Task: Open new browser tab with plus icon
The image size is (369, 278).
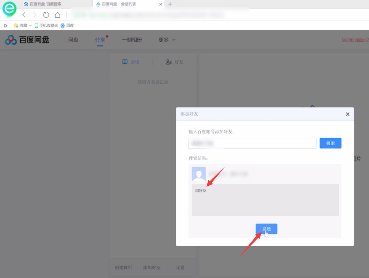Action: [170, 4]
